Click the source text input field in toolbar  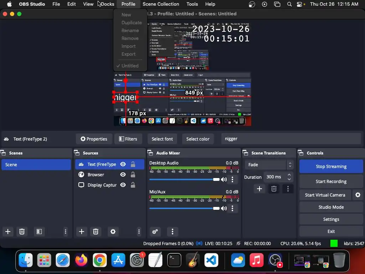291,139
